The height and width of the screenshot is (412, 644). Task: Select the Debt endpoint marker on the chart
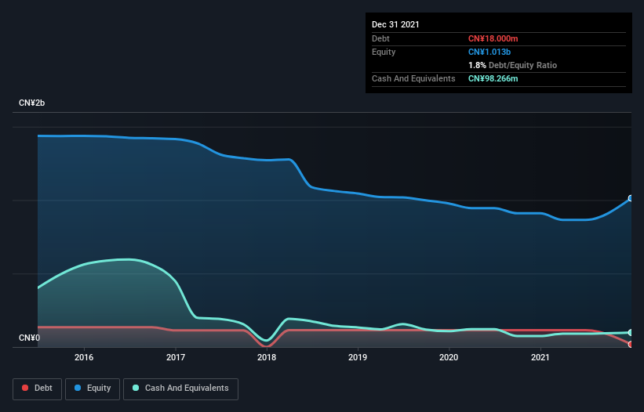click(631, 345)
